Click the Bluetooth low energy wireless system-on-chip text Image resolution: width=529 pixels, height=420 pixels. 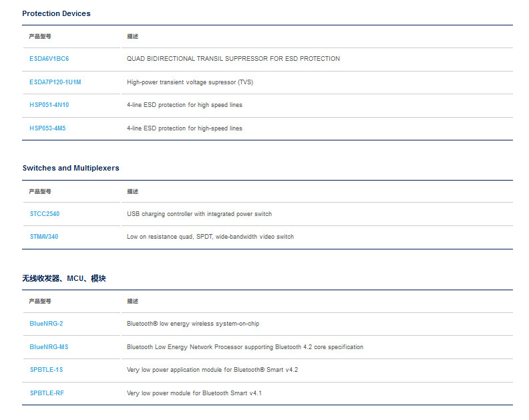[x=193, y=324]
